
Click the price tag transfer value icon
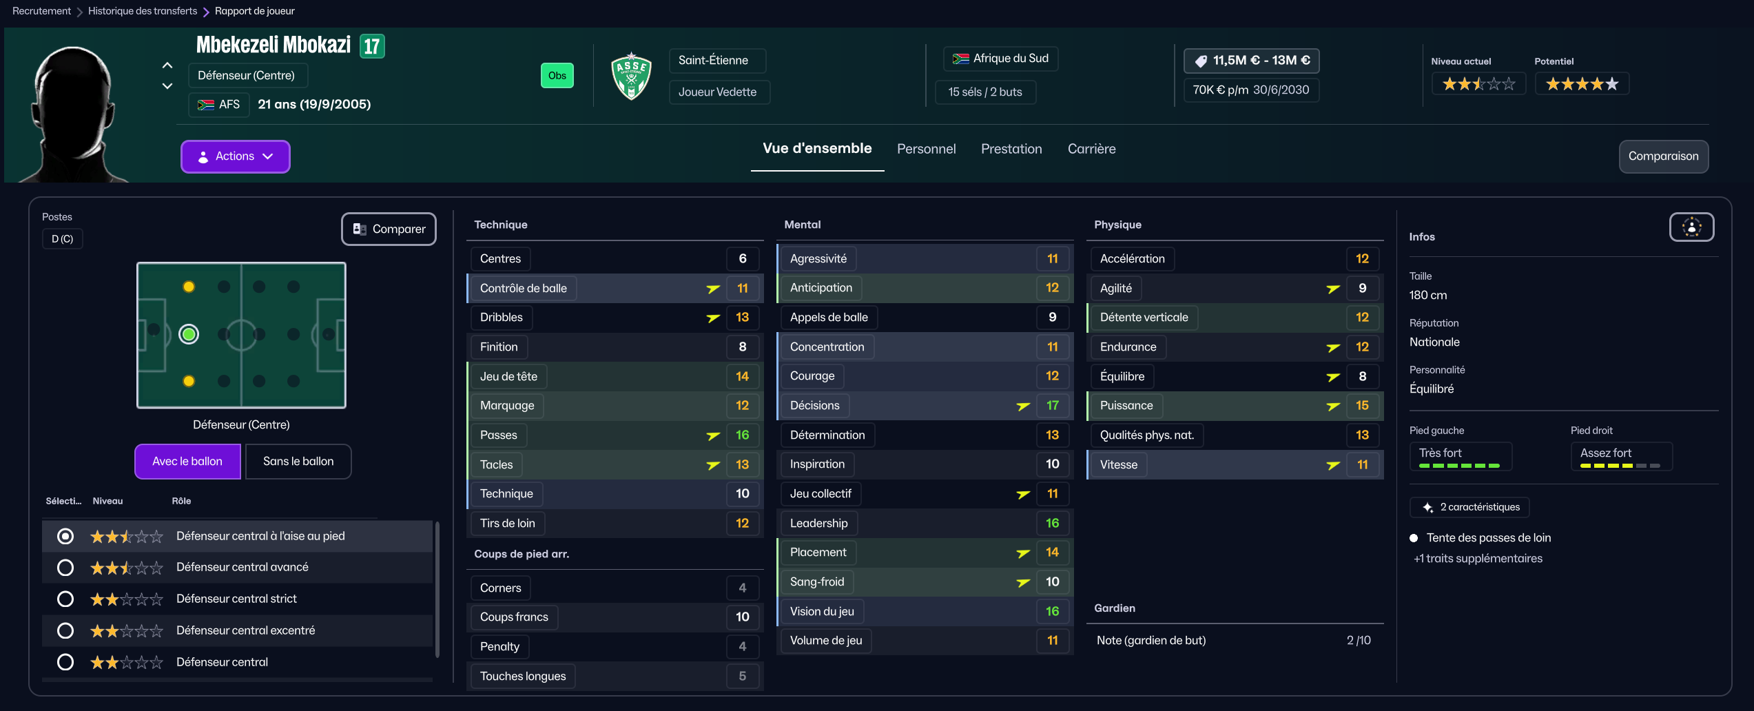pos(1201,61)
